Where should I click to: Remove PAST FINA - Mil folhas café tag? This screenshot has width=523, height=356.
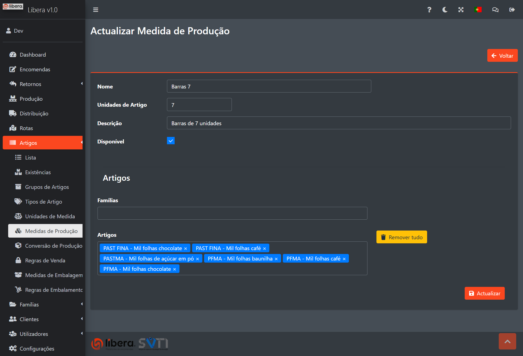point(264,248)
